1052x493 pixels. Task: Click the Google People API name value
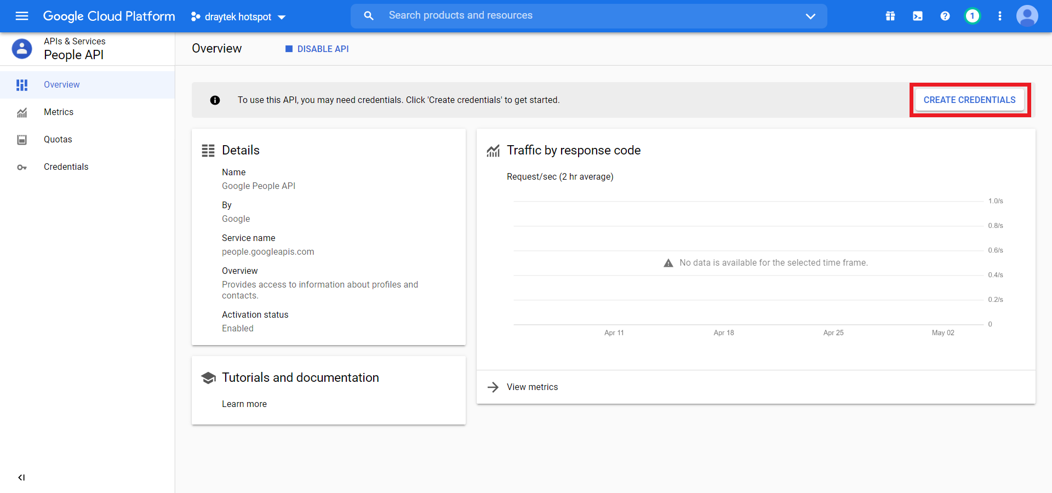[259, 186]
